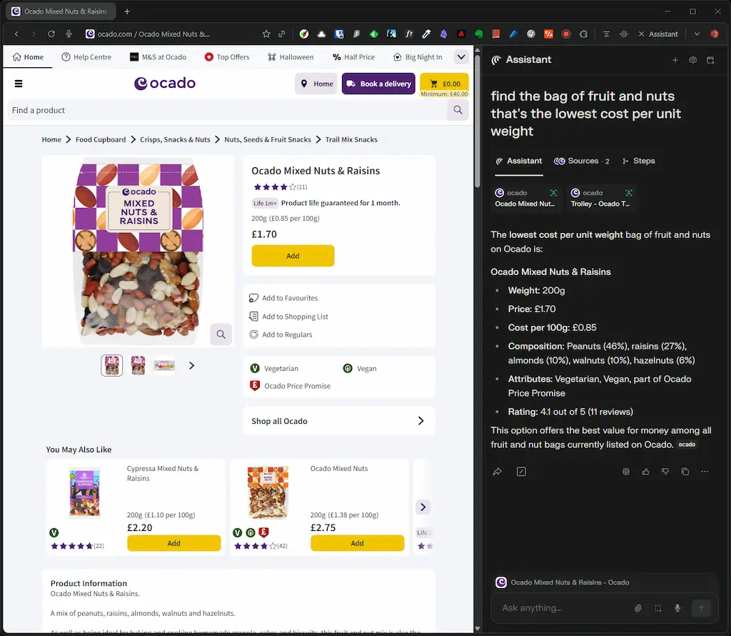Open the hamburger menu next to the Ocado logo

pos(19,83)
